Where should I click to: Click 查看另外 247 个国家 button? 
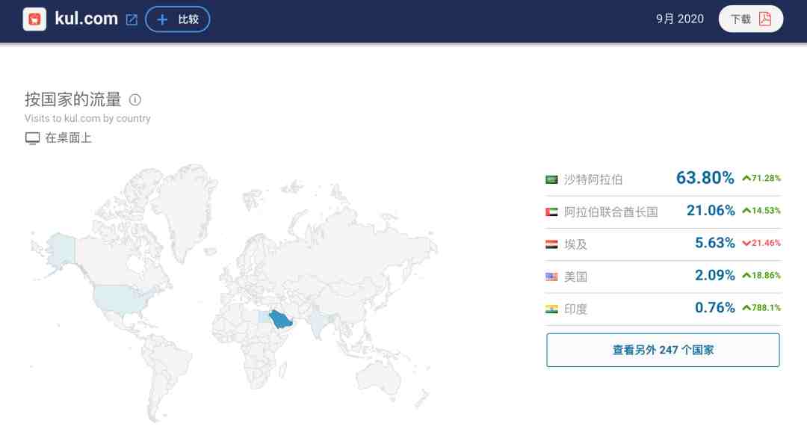(663, 350)
